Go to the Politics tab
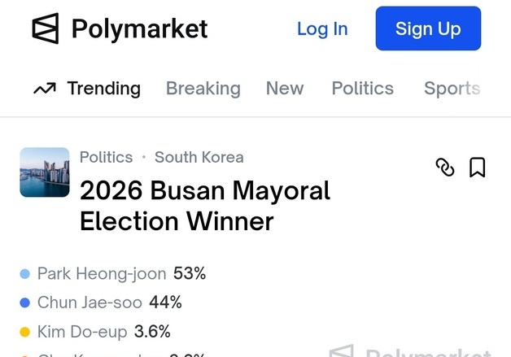Screen dimensions: 511x357 pyautogui.click(x=362, y=89)
